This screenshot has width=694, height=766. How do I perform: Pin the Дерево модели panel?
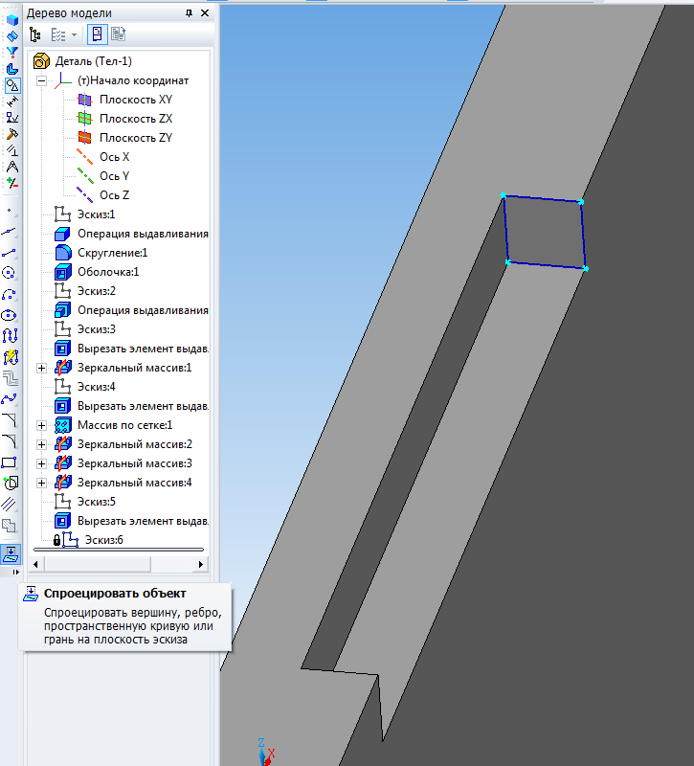[x=189, y=13]
